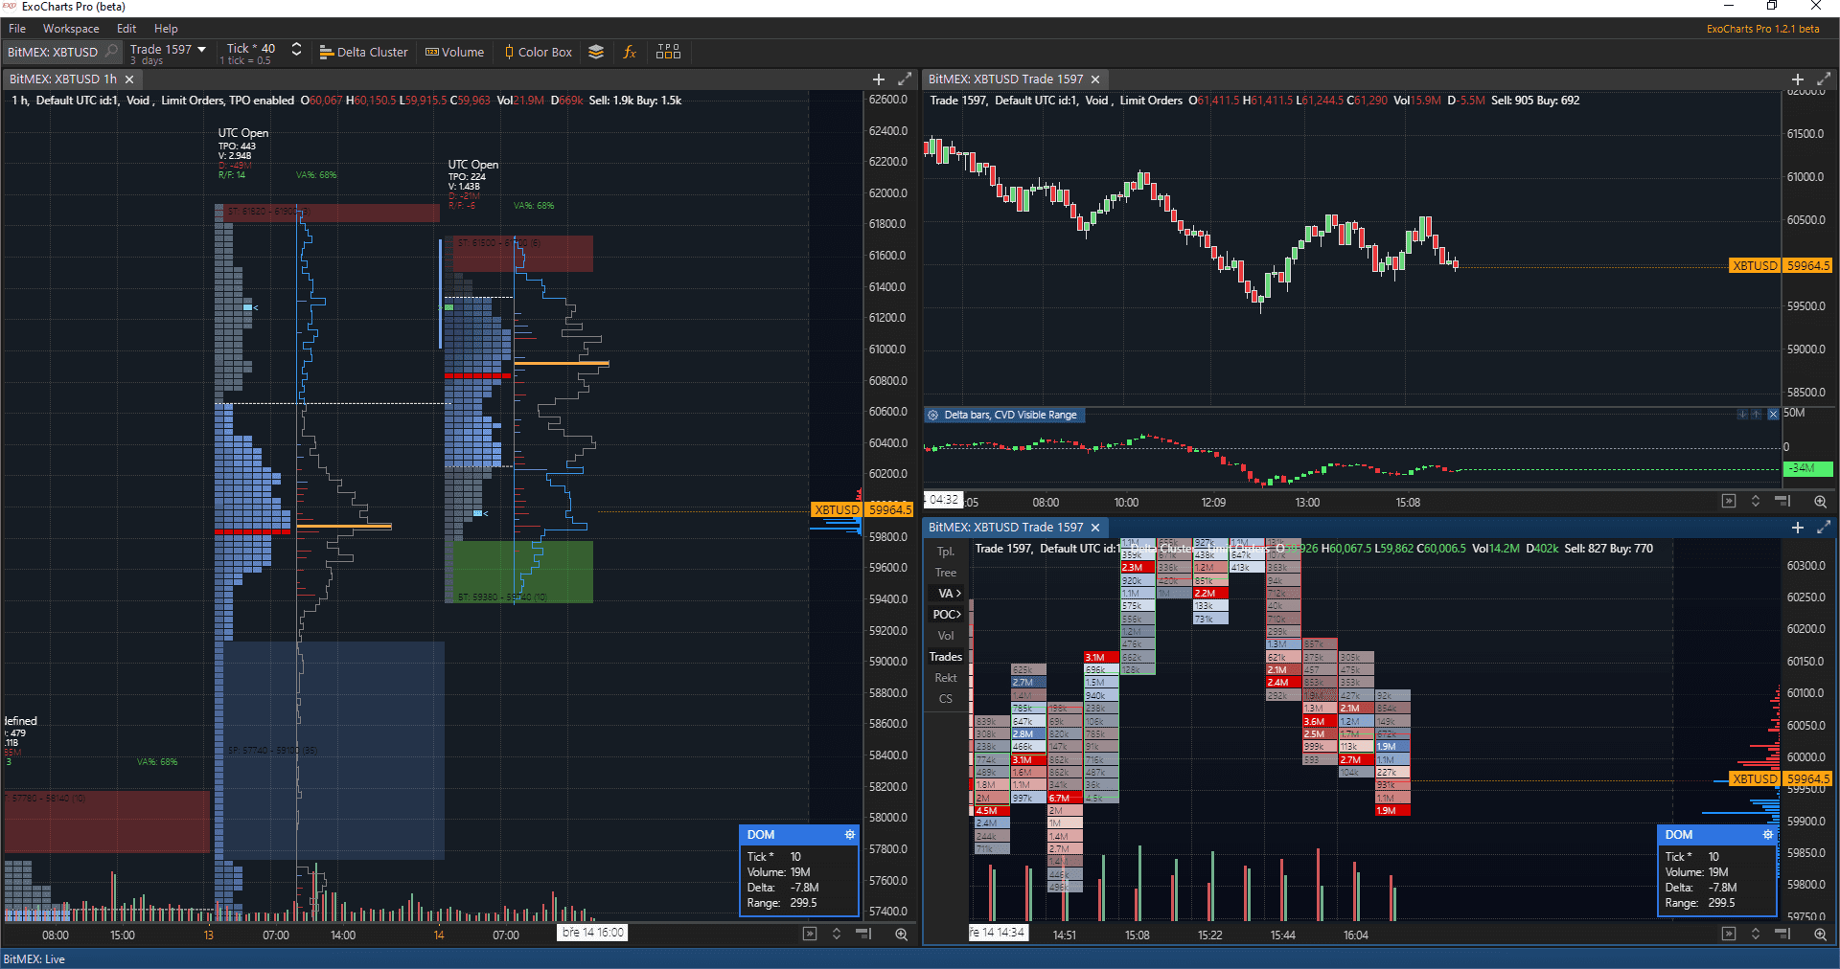The width and height of the screenshot is (1840, 969).
Task: Expand the 1h chart panel to fullscreen
Action: point(905,79)
